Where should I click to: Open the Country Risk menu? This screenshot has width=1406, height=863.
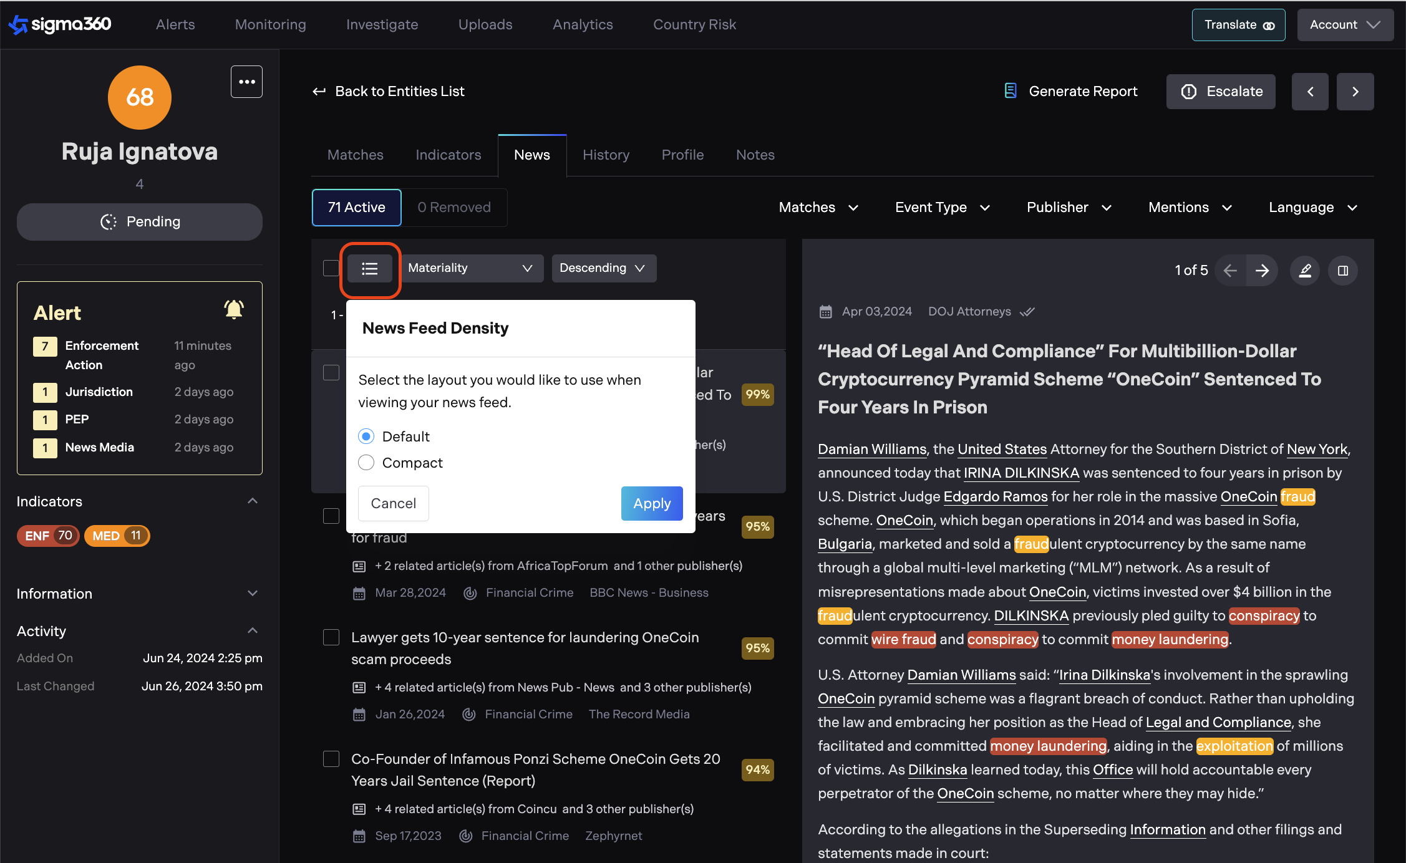694,24
